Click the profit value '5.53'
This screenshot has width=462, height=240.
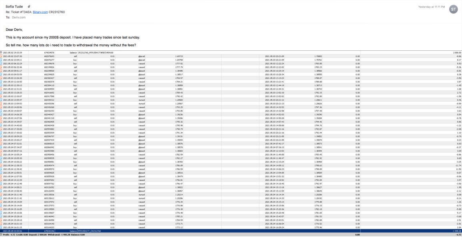coord(459,64)
